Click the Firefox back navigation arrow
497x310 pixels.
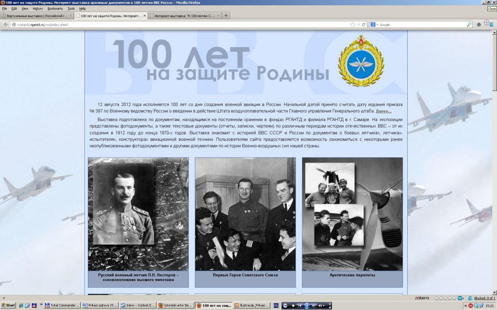[6, 24]
